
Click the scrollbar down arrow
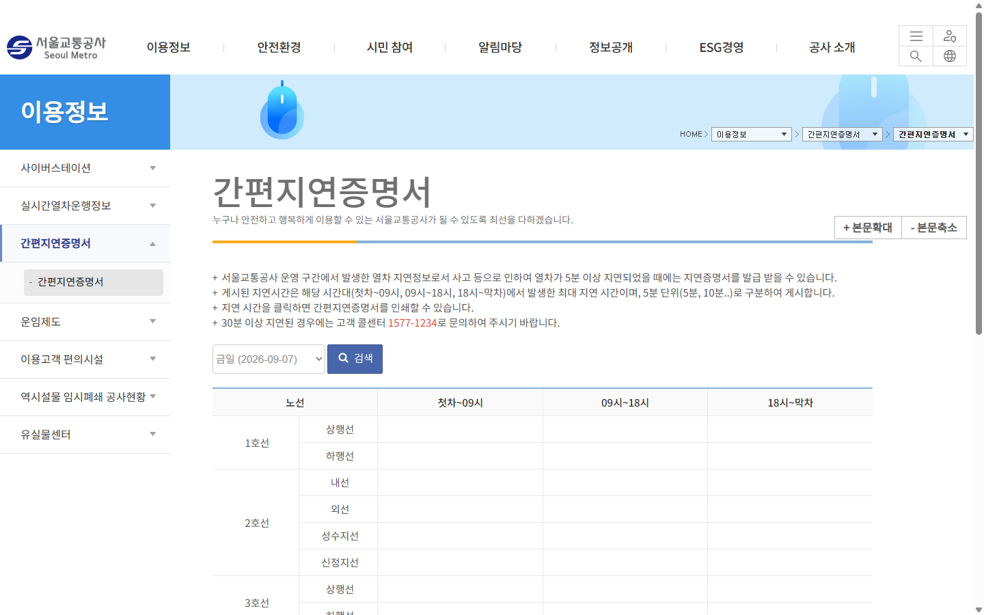tap(979, 610)
